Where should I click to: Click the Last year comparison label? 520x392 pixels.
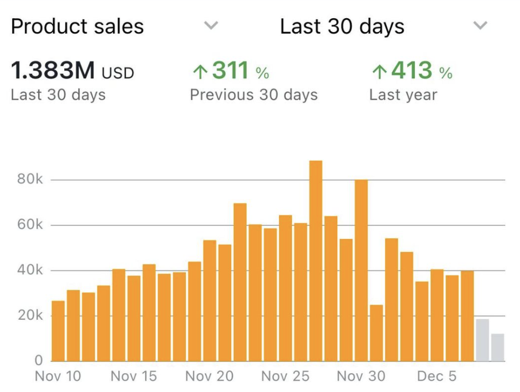[x=403, y=95]
